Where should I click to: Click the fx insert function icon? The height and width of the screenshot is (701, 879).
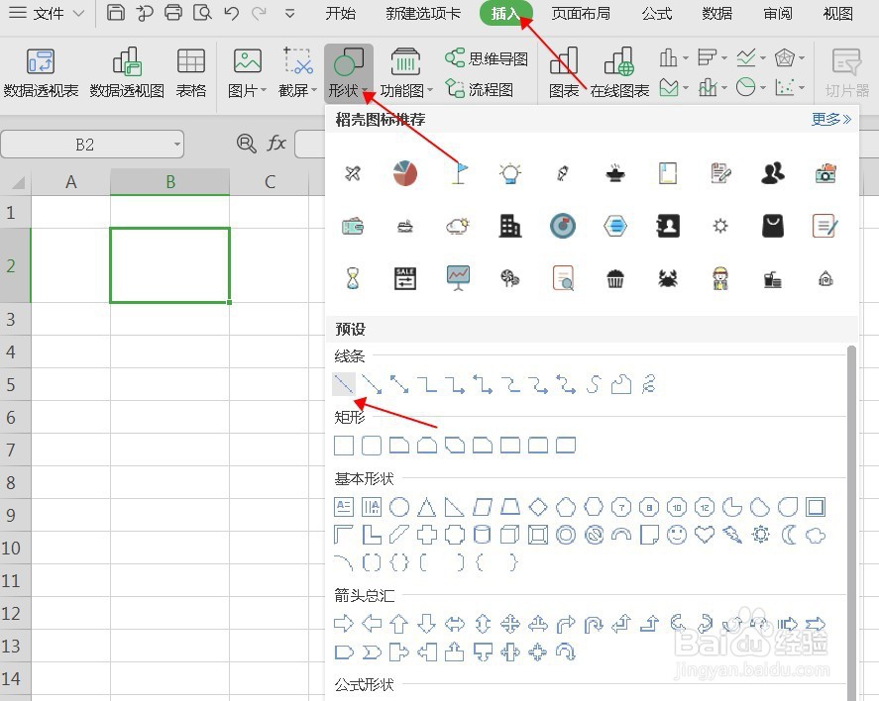point(275,144)
